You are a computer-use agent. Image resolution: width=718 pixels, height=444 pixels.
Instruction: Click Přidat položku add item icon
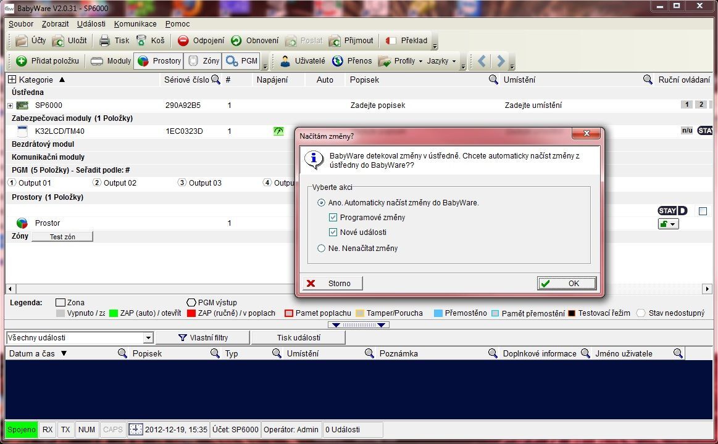(x=22, y=61)
